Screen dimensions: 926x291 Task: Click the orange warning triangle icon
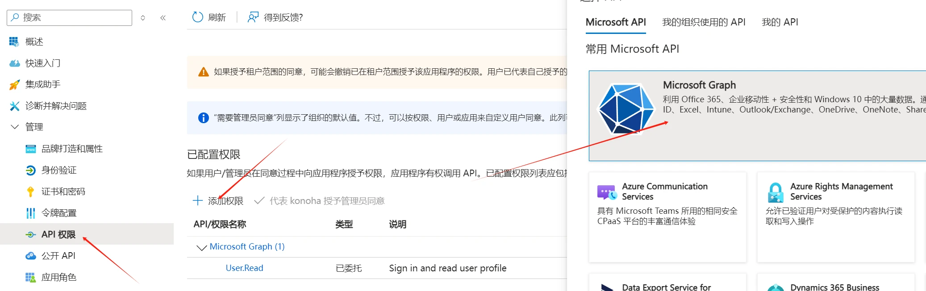[204, 72]
